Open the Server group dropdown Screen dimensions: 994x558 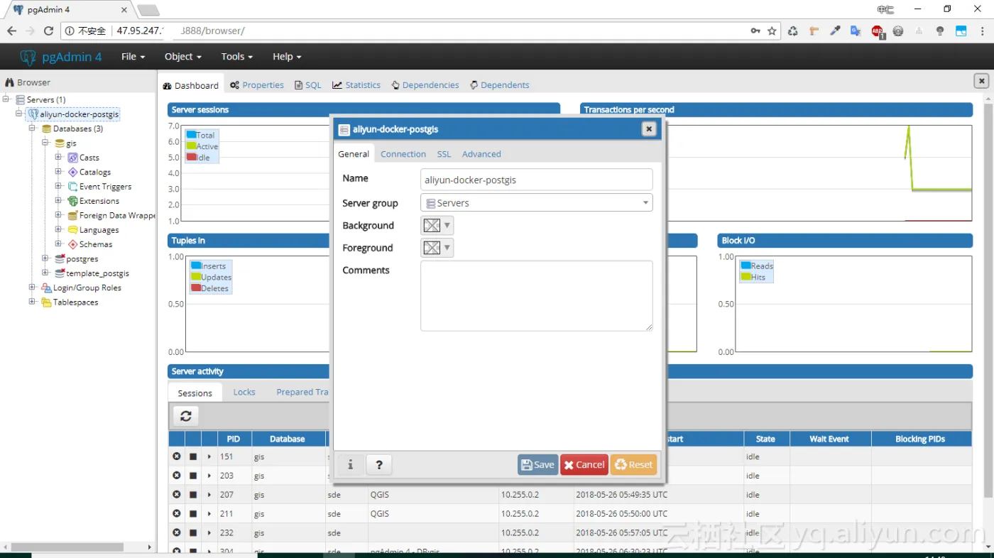tap(537, 203)
